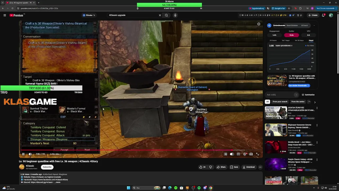Click the Create button
The width and height of the screenshot is (339, 191).
313,15
